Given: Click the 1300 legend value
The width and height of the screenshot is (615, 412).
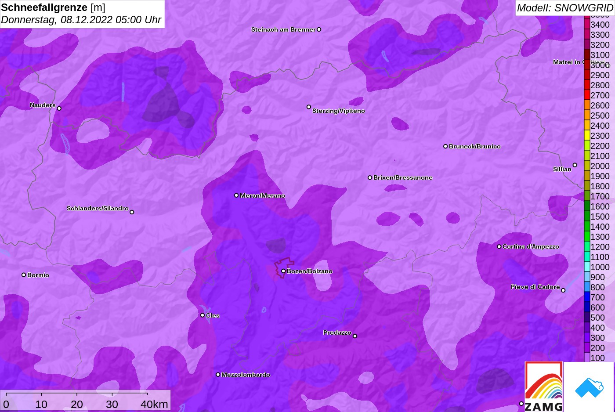Looking at the screenshot, I should tap(600, 237).
